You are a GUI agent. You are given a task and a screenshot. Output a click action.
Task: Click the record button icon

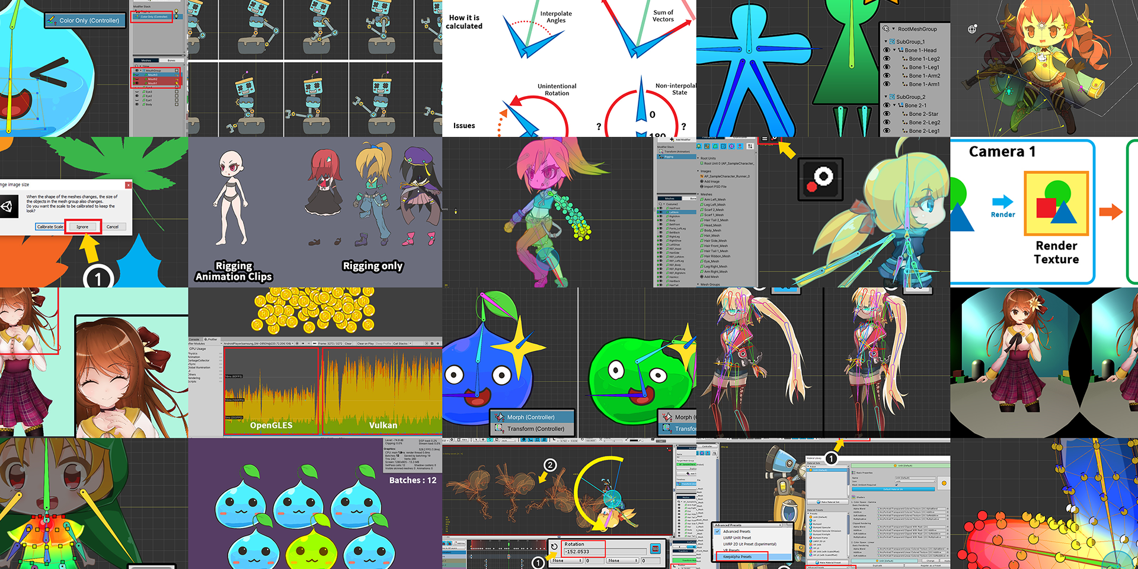tap(820, 179)
